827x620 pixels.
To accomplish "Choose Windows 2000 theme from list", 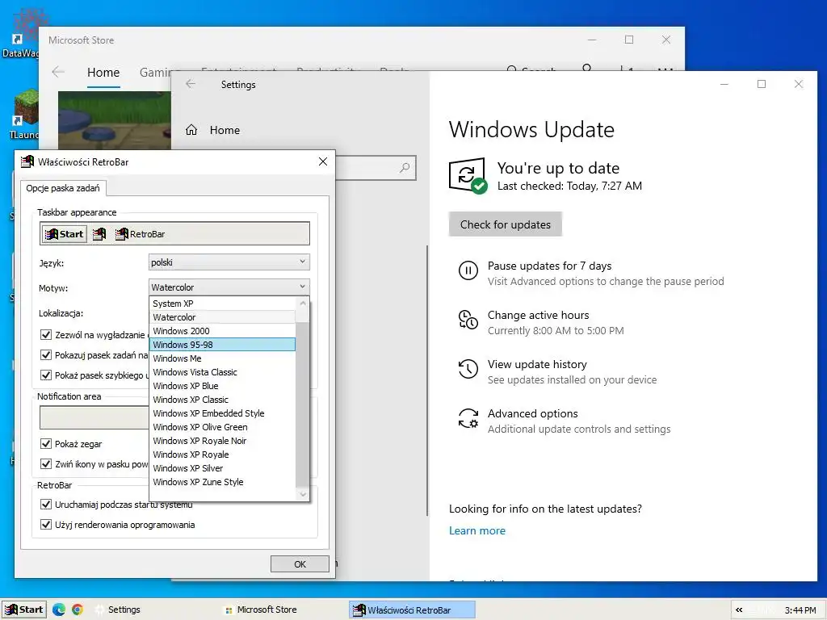I will [x=222, y=330].
